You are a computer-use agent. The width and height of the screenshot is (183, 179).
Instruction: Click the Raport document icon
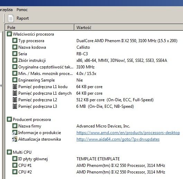click(11, 18)
